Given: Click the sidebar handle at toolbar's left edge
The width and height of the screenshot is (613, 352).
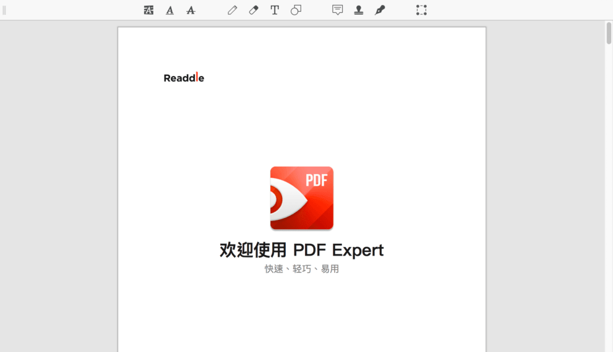Looking at the screenshot, I should click(x=4, y=10).
